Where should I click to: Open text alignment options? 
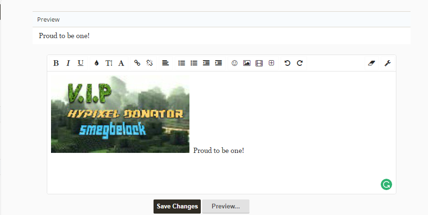coord(165,63)
